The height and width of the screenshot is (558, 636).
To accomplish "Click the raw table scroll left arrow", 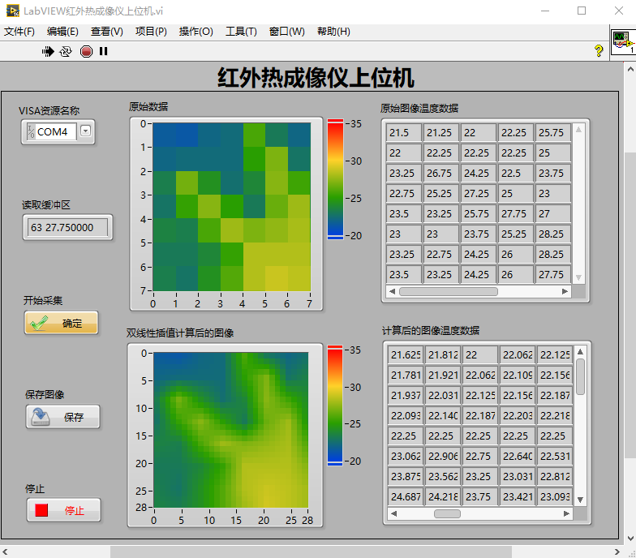I will (392, 292).
